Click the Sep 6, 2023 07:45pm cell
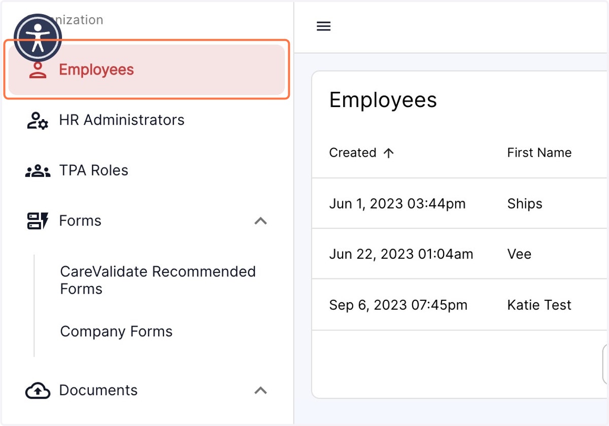 [398, 305]
